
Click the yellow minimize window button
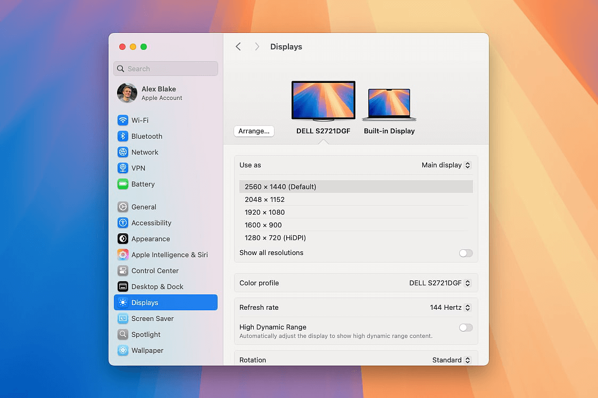133,47
